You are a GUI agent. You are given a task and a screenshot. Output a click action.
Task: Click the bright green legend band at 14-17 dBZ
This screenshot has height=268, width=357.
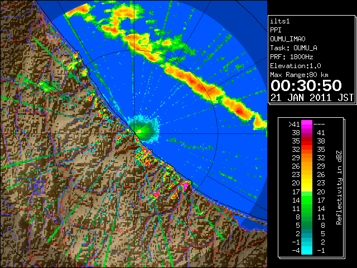[307, 200]
